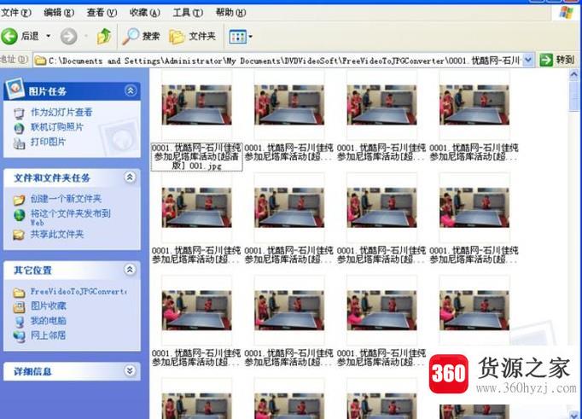
Task: Open the Favorites (收藏) menu
Action: [x=145, y=13]
